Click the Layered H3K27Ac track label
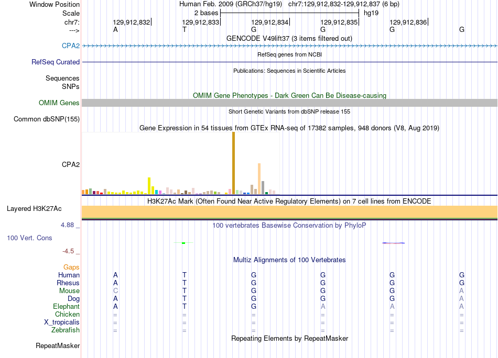The height and width of the screenshot is (358, 498). point(34,209)
